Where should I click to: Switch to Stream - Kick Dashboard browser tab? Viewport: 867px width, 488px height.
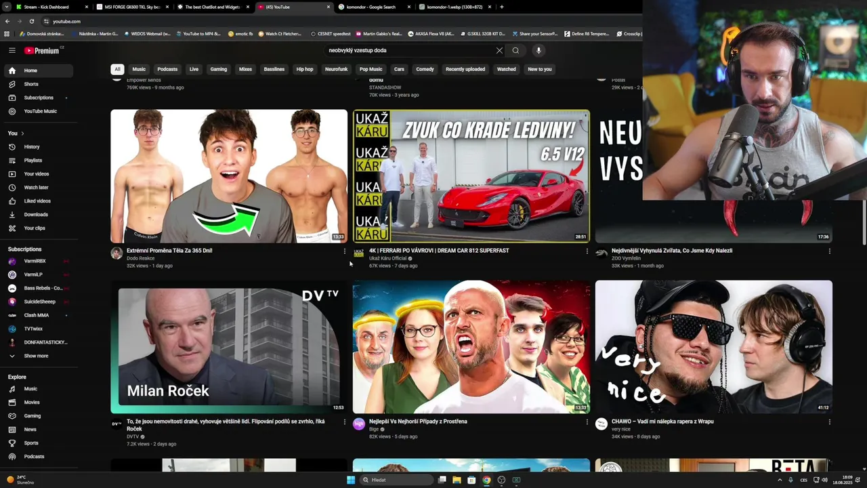(51, 7)
